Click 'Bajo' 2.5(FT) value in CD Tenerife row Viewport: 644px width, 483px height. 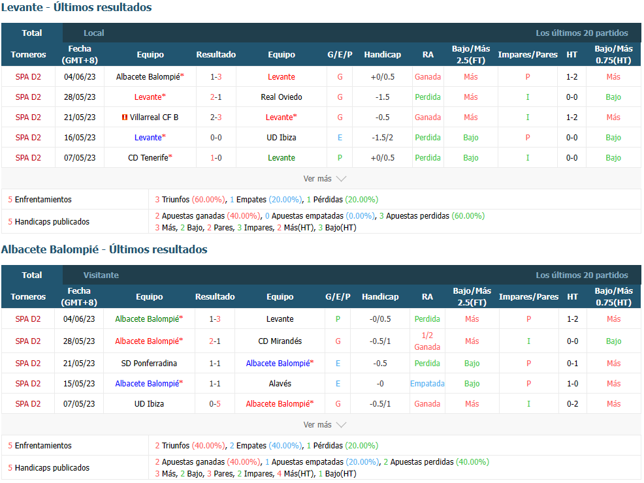471,157
